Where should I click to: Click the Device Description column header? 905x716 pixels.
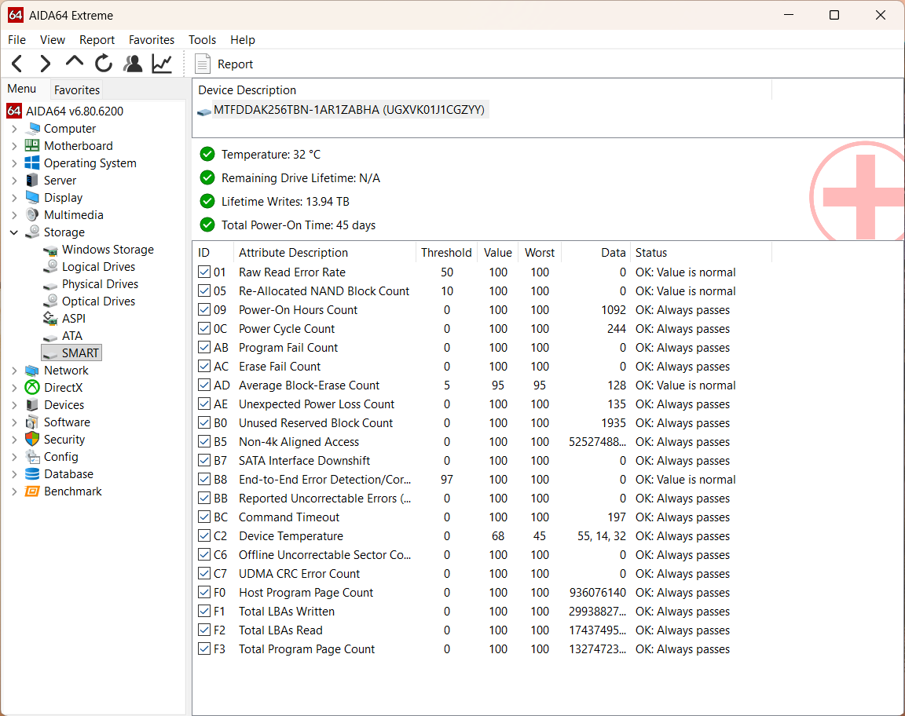pyautogui.click(x=482, y=90)
